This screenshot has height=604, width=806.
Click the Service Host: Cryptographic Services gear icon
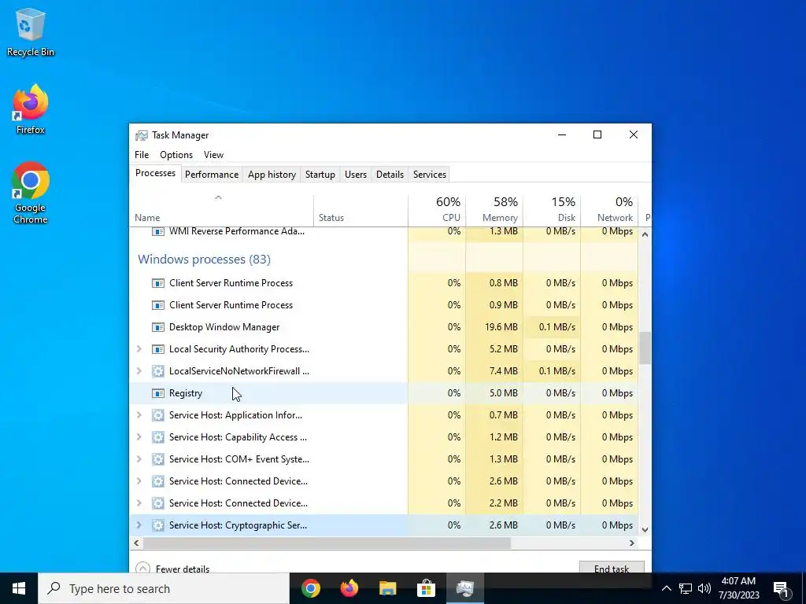157,525
